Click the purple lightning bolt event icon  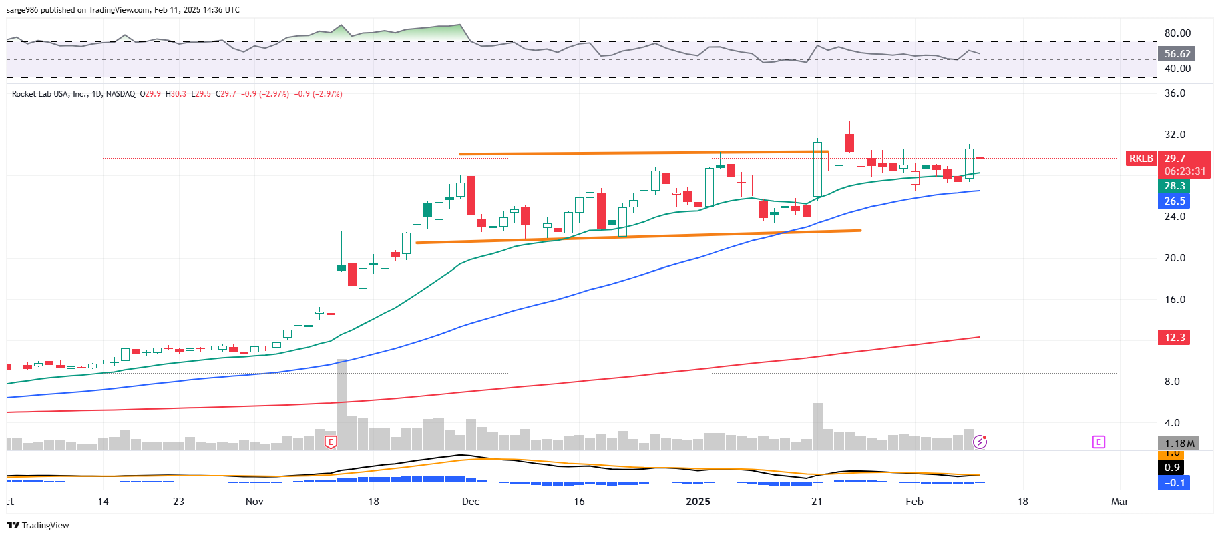tap(980, 442)
